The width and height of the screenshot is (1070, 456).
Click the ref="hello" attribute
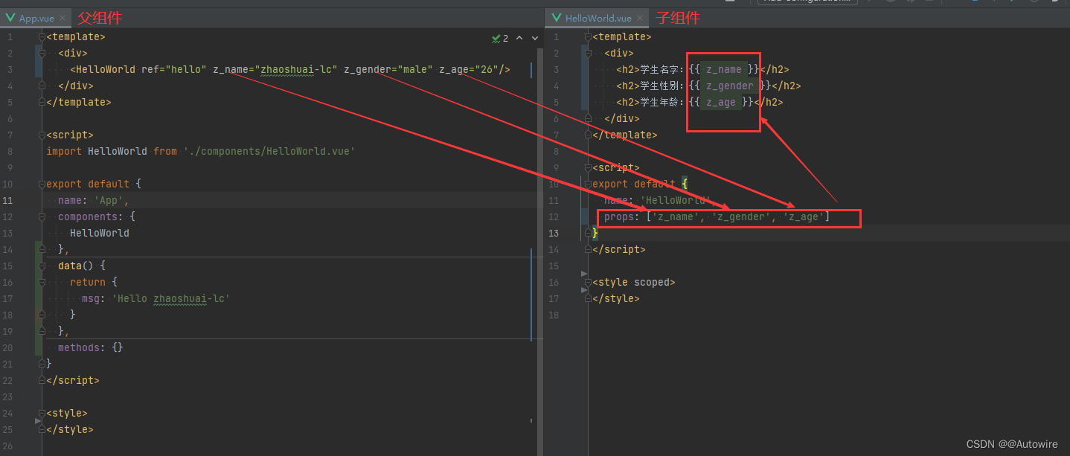pyautogui.click(x=174, y=69)
